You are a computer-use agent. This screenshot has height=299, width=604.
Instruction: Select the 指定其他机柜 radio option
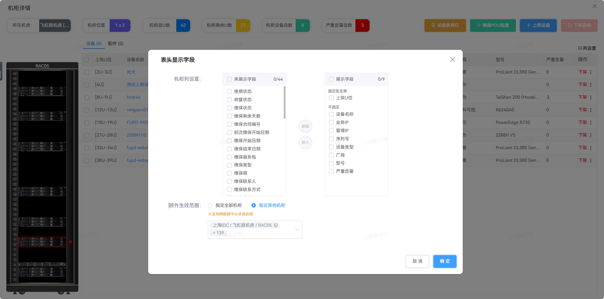click(254, 205)
